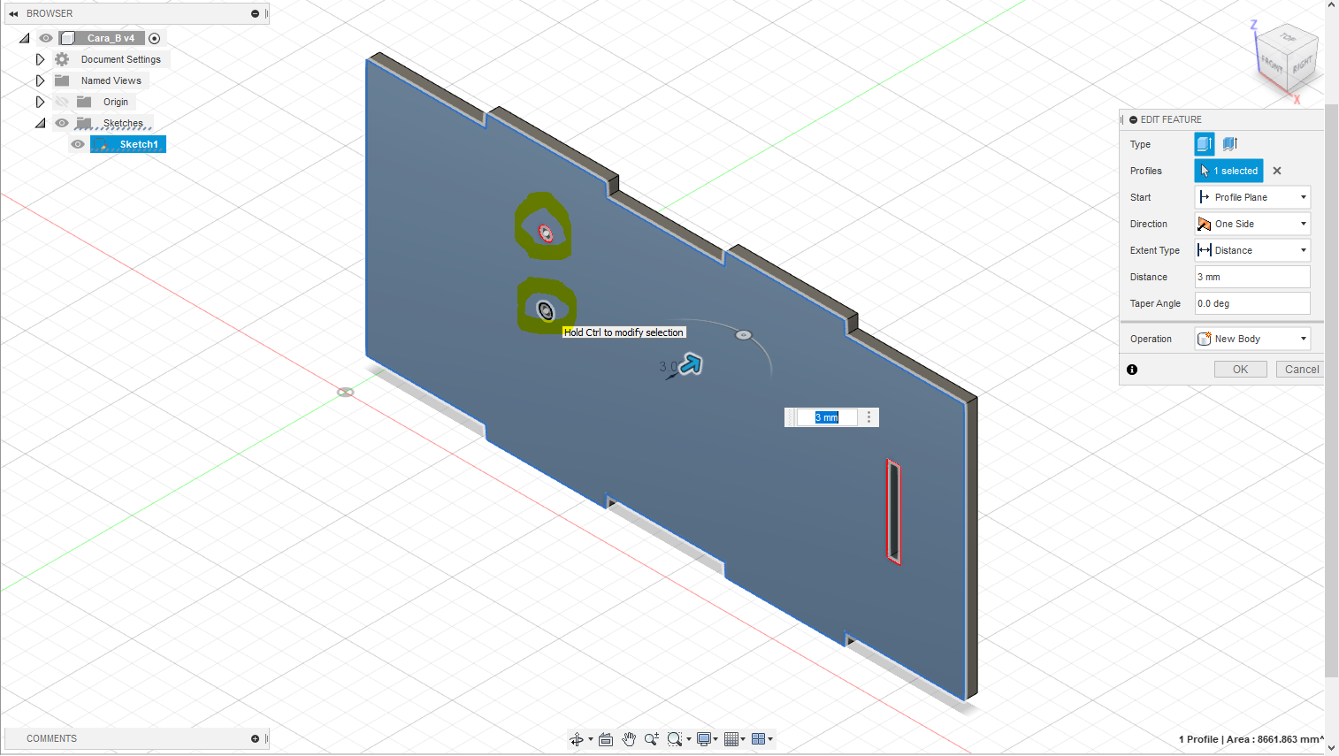Open the Grid and Snaps icon

coord(731,739)
